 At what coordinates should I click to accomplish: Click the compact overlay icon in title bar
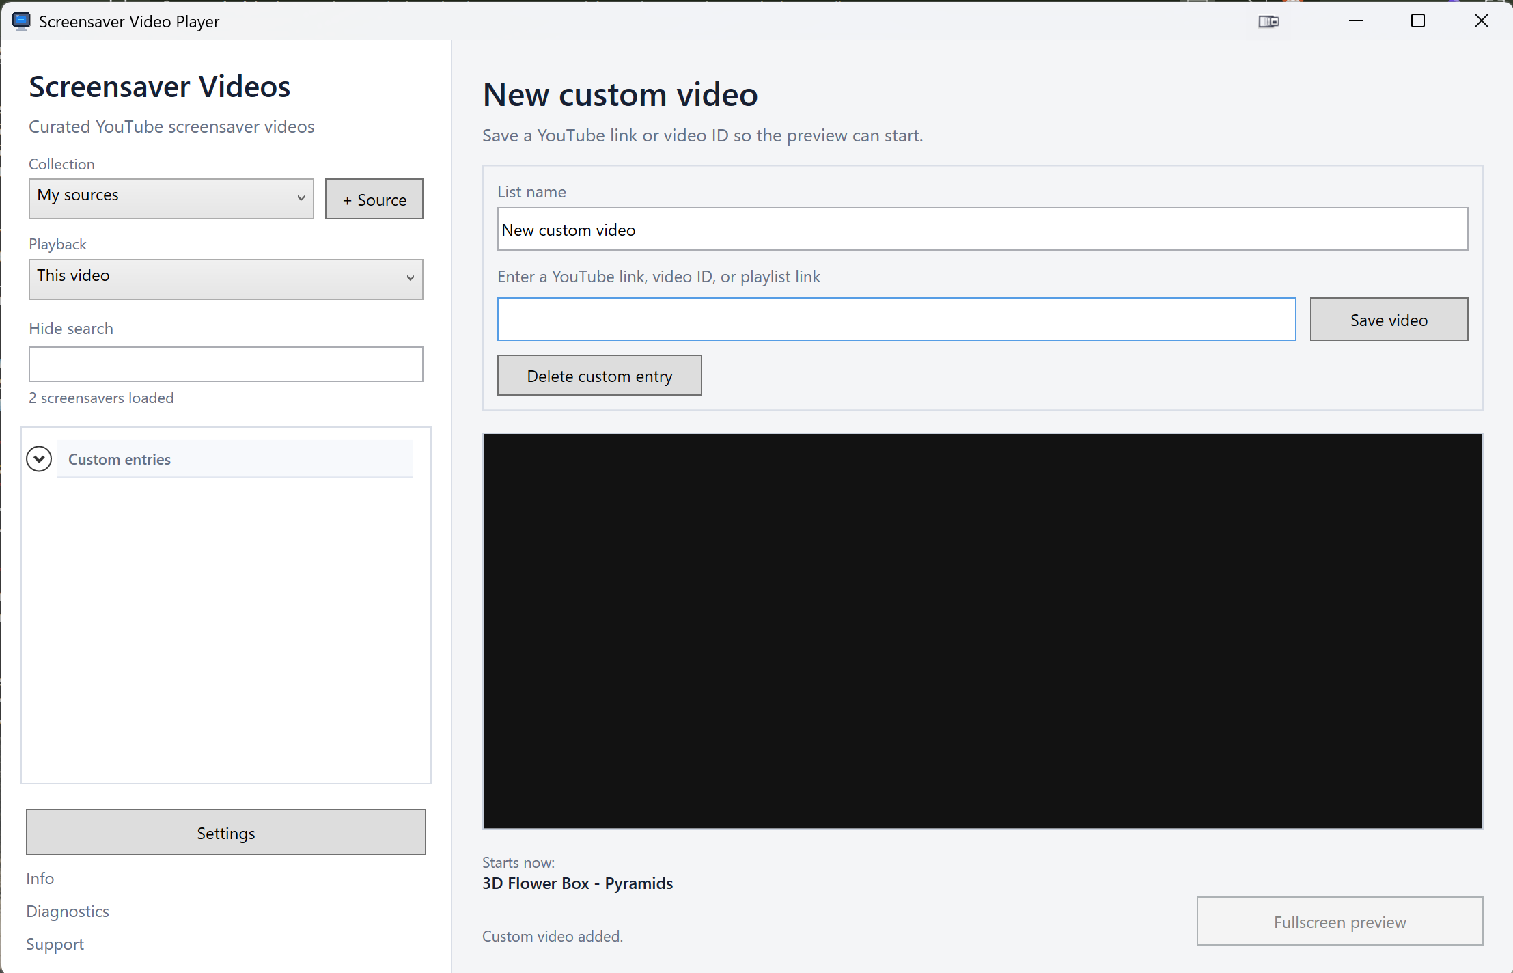click(x=1268, y=21)
